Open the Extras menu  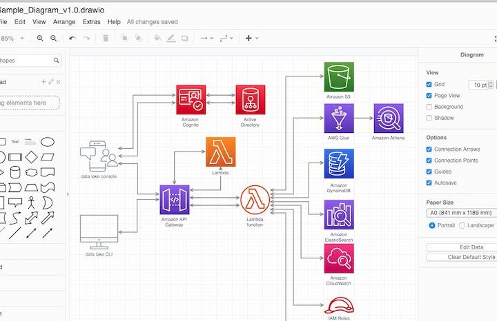91,22
